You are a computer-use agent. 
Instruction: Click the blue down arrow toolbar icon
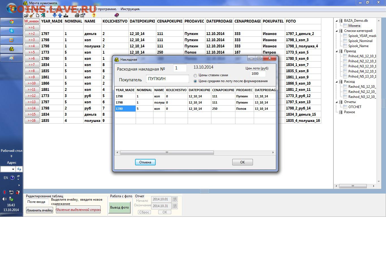55,15
